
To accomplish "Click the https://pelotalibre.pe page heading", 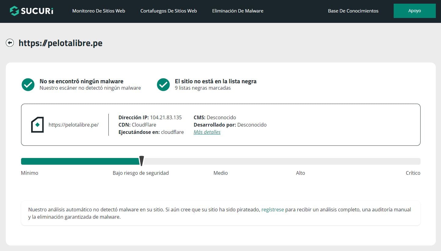I will pyautogui.click(x=60, y=43).
